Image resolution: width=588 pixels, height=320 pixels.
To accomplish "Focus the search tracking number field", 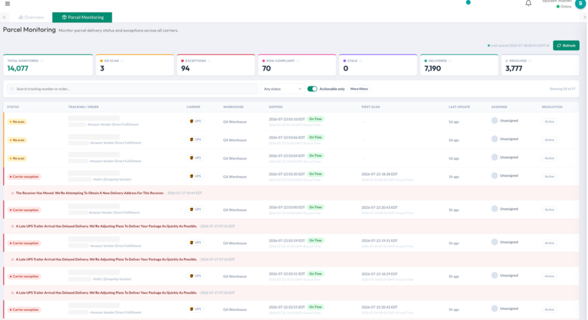I will (133, 89).
